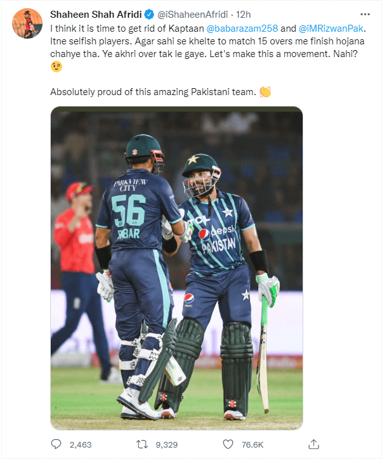Screen dimensions: 382x459
Task: Share the tweet via upload icon
Action: tap(313, 444)
